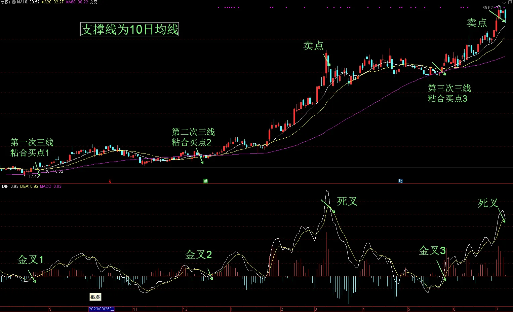This screenshot has height=312, width=513.
Task: Click month 12 on the time axis
Action: tap(185, 309)
